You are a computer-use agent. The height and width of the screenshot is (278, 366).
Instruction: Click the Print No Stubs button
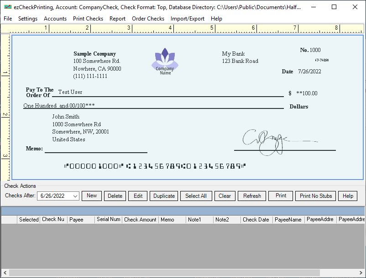(x=316, y=196)
